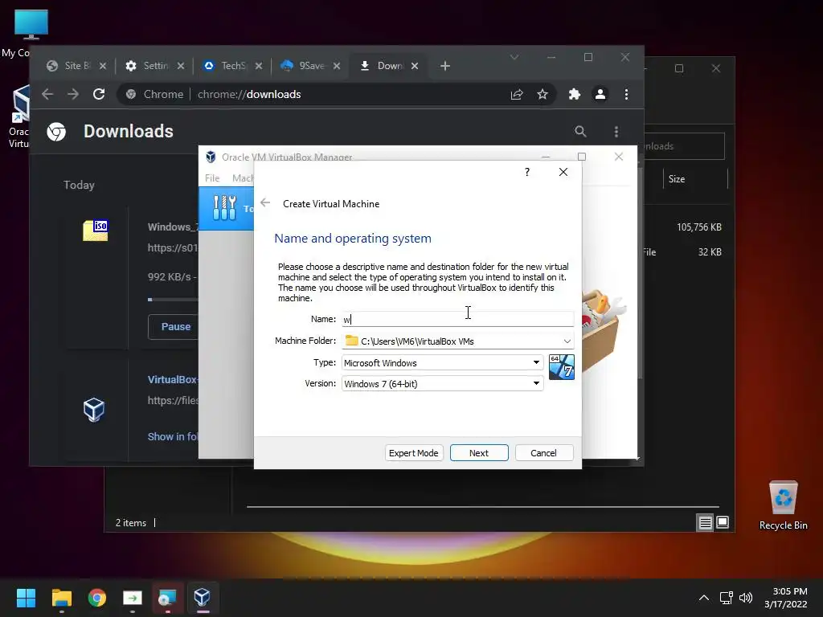The image size is (823, 617).
Task: Open Google Chrome from the taskbar
Action: 97,598
